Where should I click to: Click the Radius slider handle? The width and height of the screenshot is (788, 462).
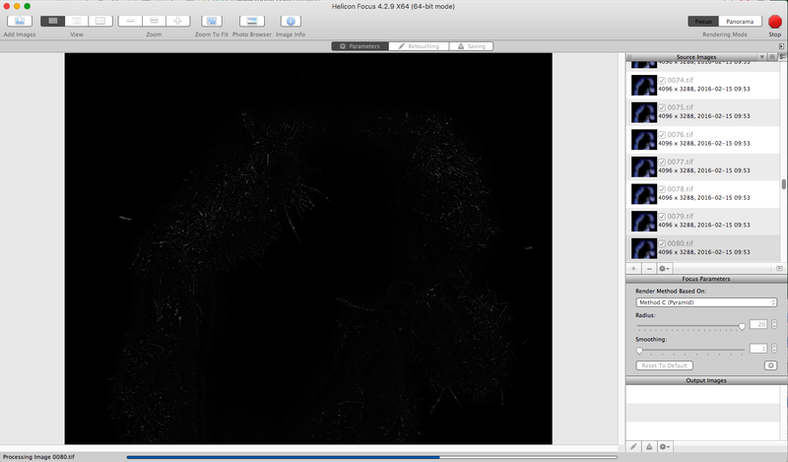coord(742,326)
